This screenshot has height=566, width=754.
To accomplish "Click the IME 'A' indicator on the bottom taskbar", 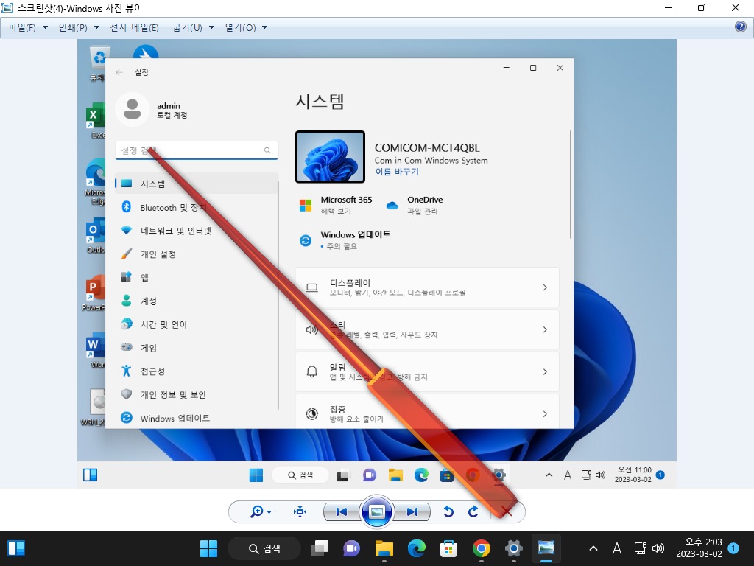I will coord(617,548).
